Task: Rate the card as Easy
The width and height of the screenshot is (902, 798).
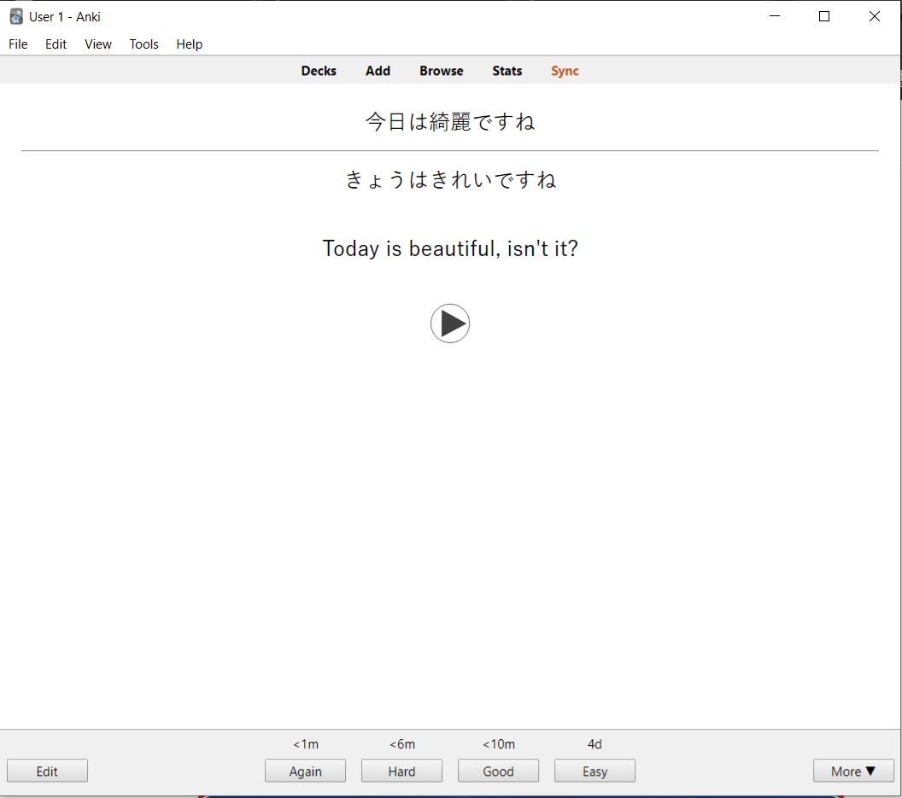Action: point(594,771)
